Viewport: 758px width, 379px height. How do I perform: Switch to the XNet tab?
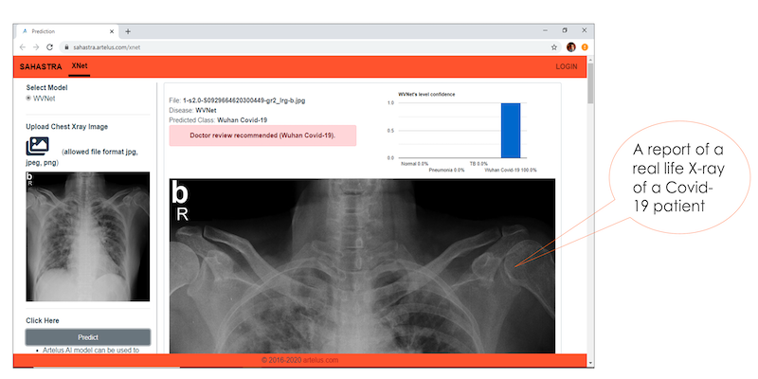coord(81,66)
